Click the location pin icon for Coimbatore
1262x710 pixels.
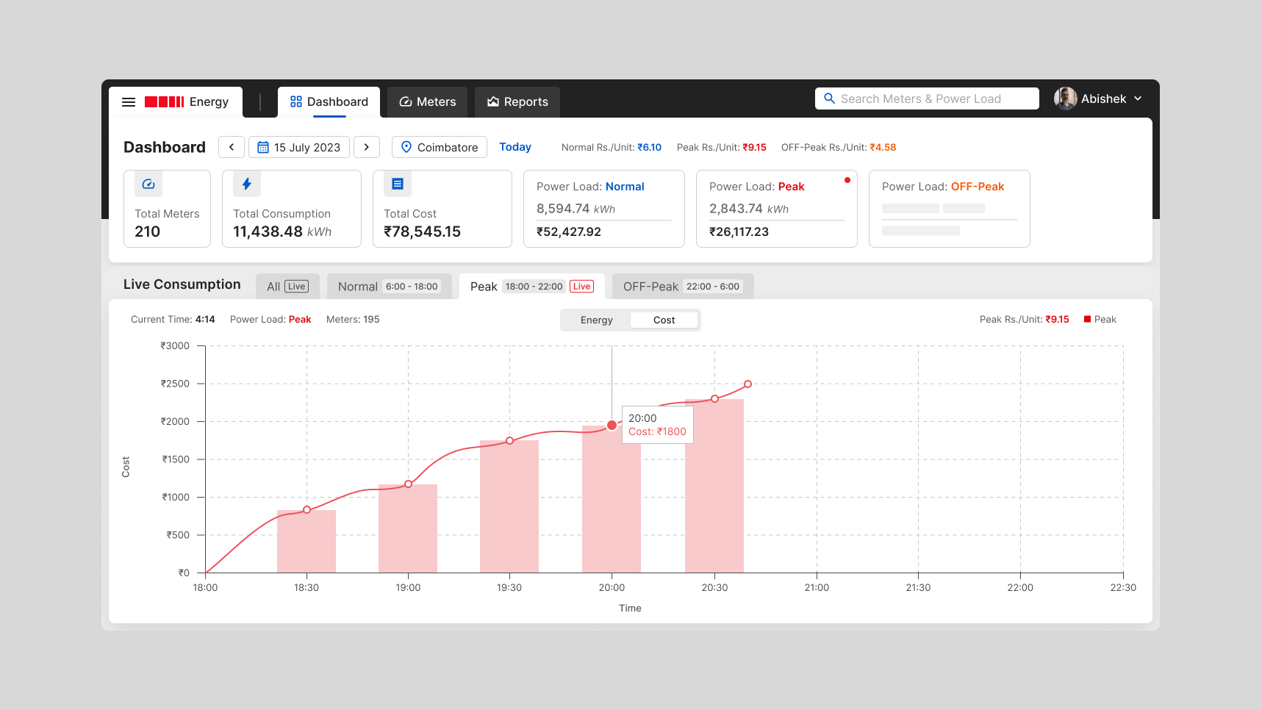[406, 147]
